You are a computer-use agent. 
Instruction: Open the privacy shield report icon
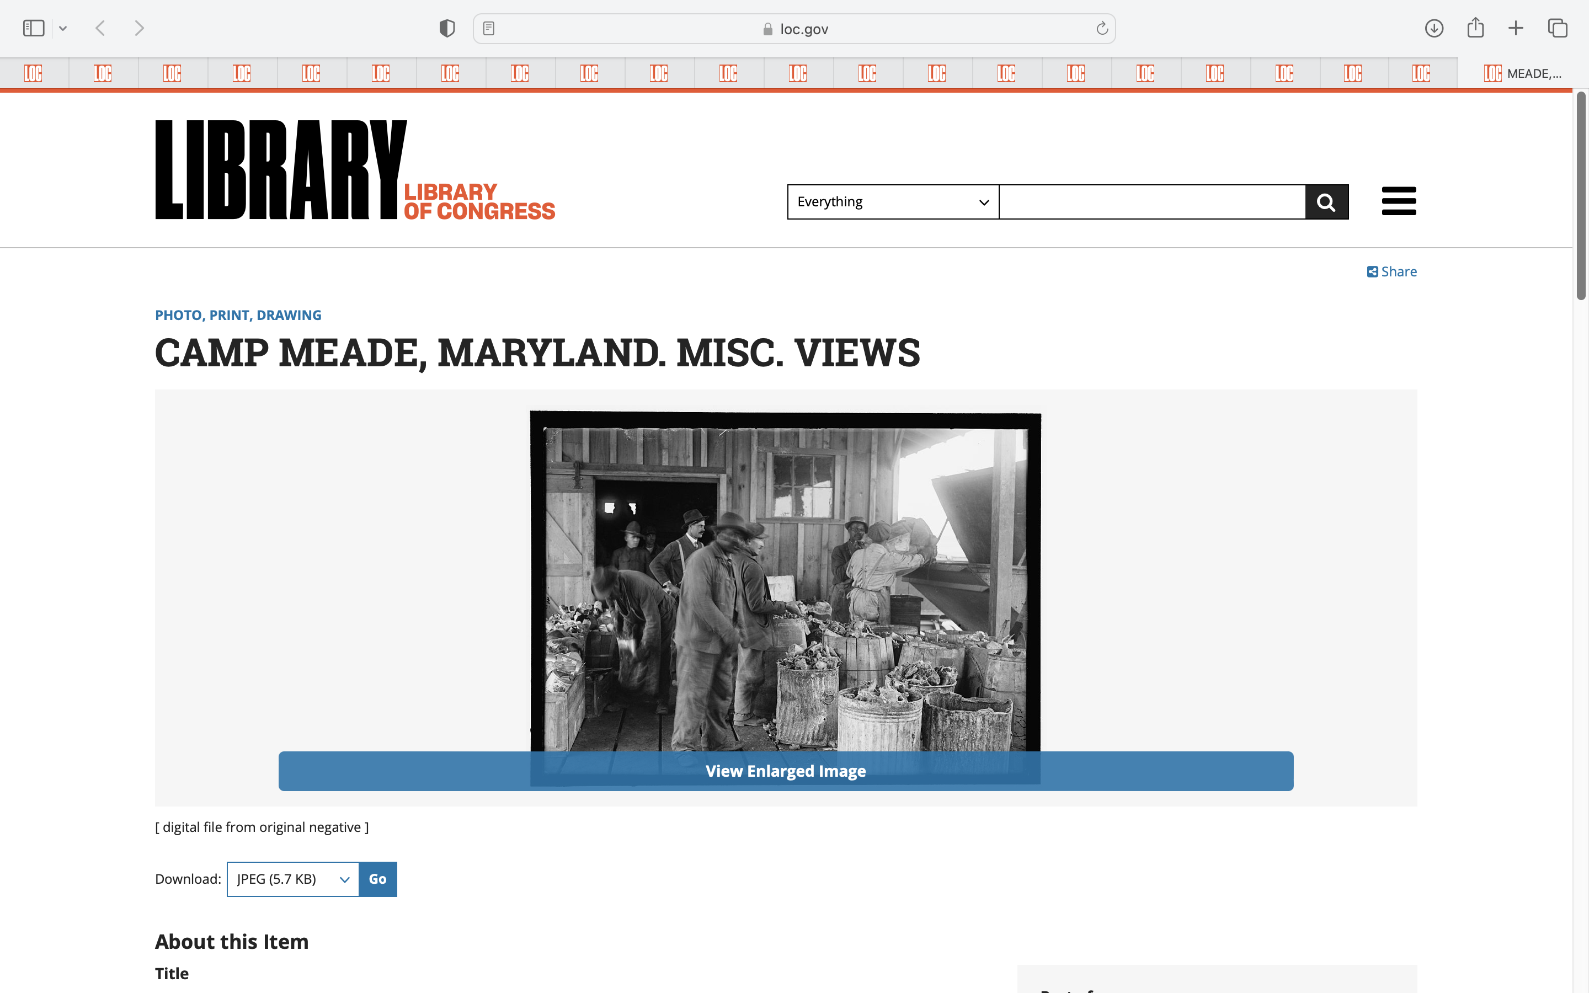tap(447, 28)
